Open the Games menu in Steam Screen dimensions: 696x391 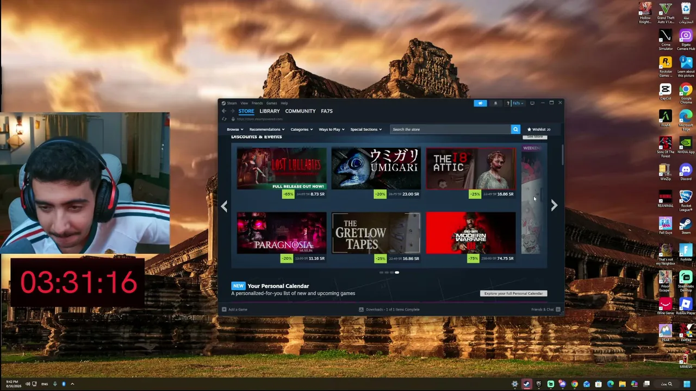(271, 103)
